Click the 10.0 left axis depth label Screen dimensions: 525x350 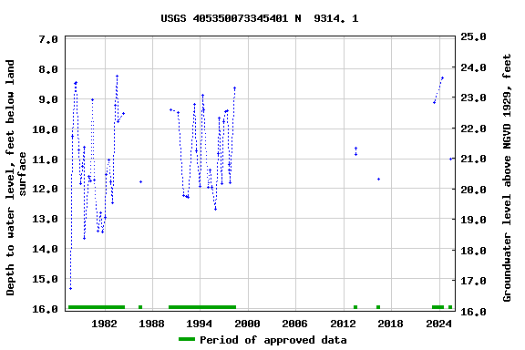tap(46, 129)
